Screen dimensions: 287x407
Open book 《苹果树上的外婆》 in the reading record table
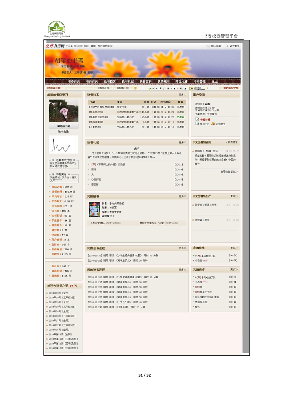point(98,117)
